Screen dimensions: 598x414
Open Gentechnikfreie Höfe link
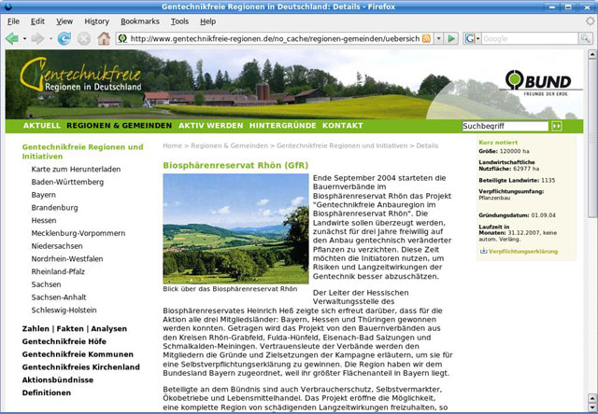pos(64,341)
